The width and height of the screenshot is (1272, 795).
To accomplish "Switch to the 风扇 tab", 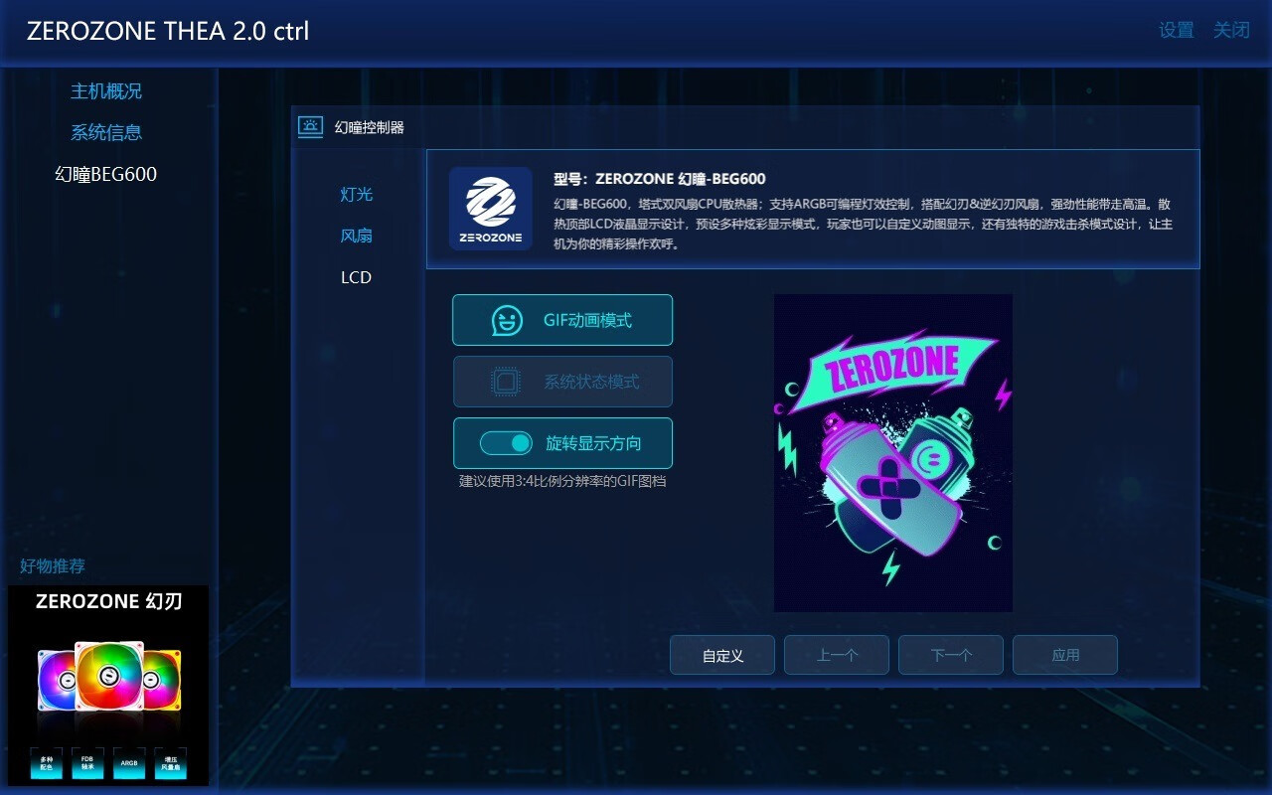I will pos(357,236).
